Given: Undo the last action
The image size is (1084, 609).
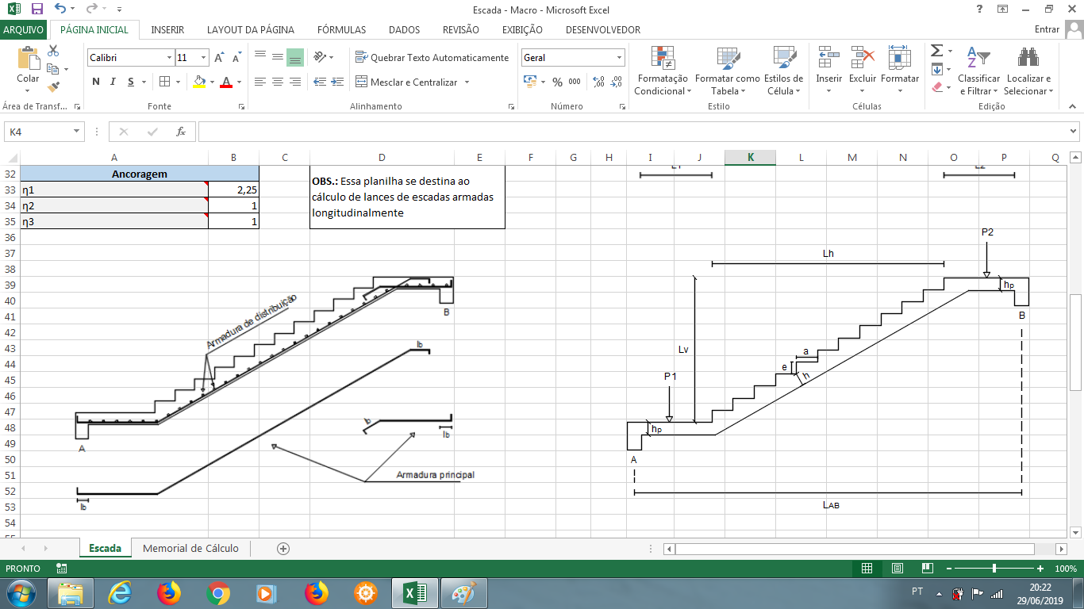Looking at the screenshot, I should 61,10.
